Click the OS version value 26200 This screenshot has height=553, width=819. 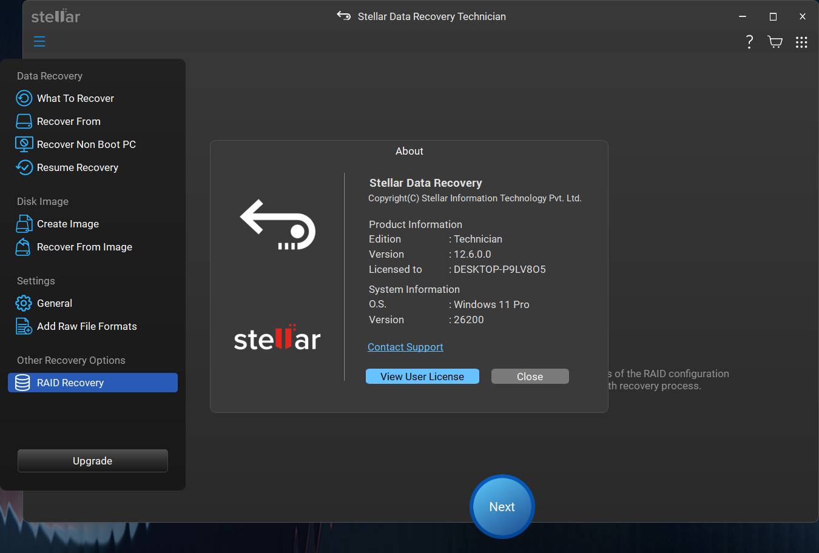click(x=469, y=320)
